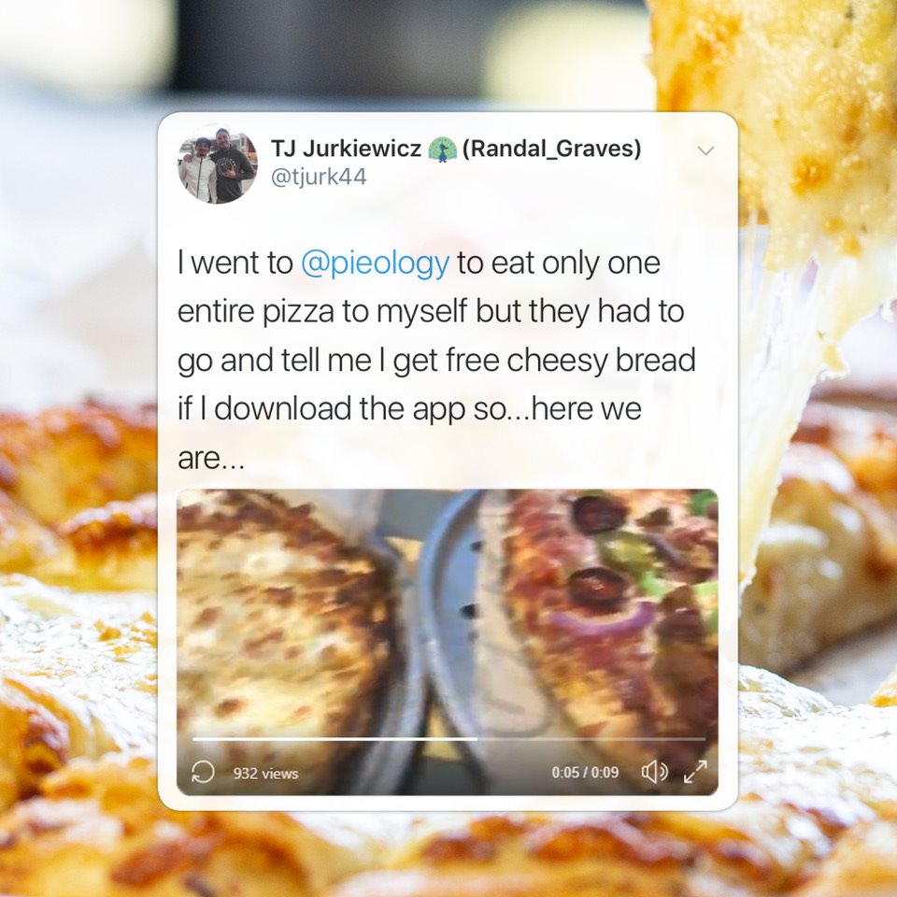Click the played portion of the video progress bar

335,739
